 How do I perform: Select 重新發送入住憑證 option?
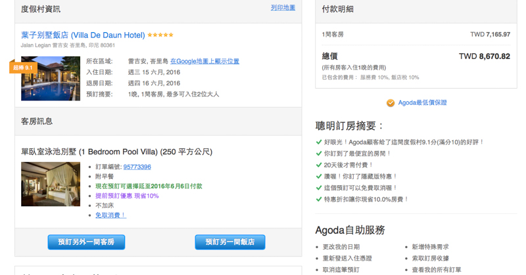pos(347,258)
